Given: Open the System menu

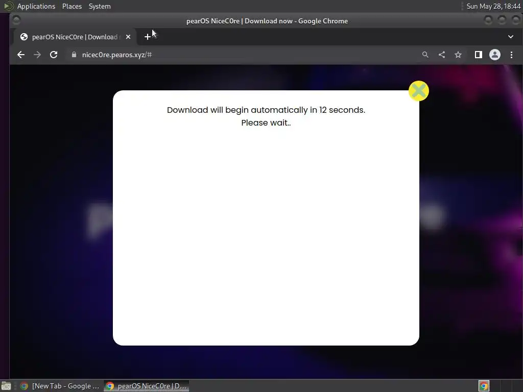Looking at the screenshot, I should click(100, 6).
